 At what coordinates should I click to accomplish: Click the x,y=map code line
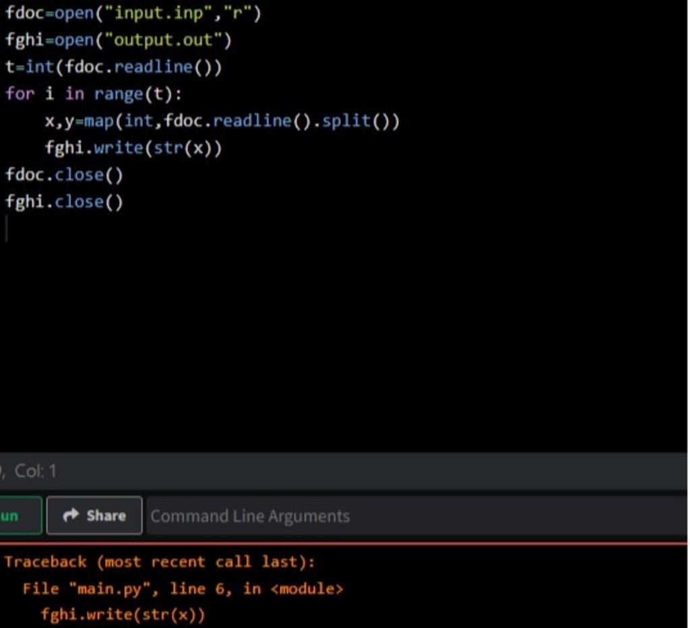point(222,121)
